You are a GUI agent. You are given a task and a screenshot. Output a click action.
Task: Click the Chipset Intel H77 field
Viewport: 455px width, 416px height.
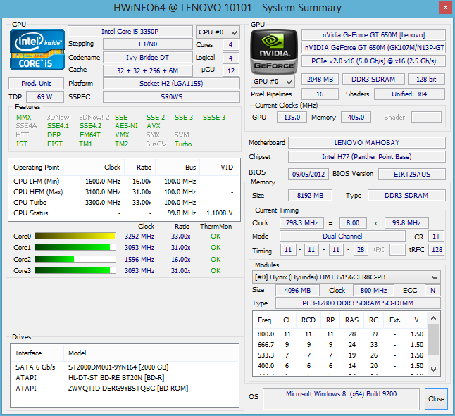pyautogui.click(x=367, y=156)
